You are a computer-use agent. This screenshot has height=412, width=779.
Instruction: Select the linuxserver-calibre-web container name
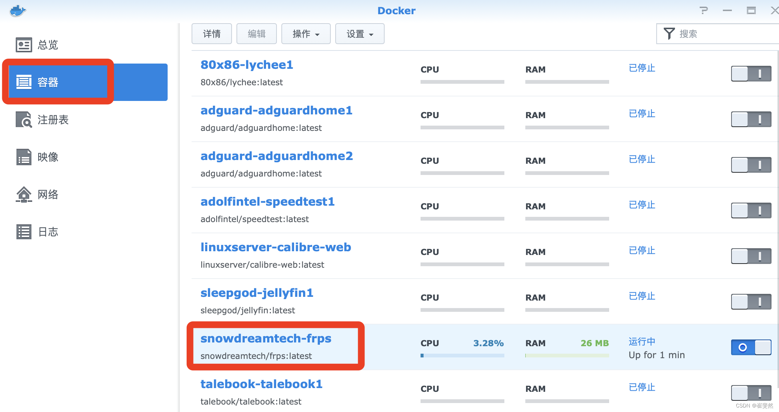pos(276,247)
